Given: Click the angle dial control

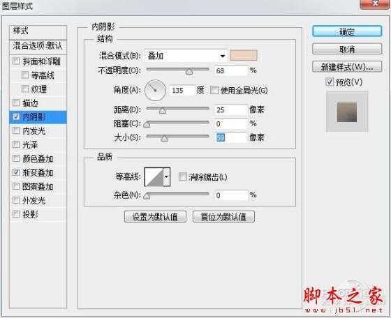Looking at the screenshot, I should pyautogui.click(x=155, y=90).
